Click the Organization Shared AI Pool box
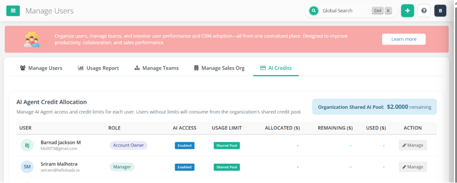Viewport: 457px width, 183px height. pos(375,107)
